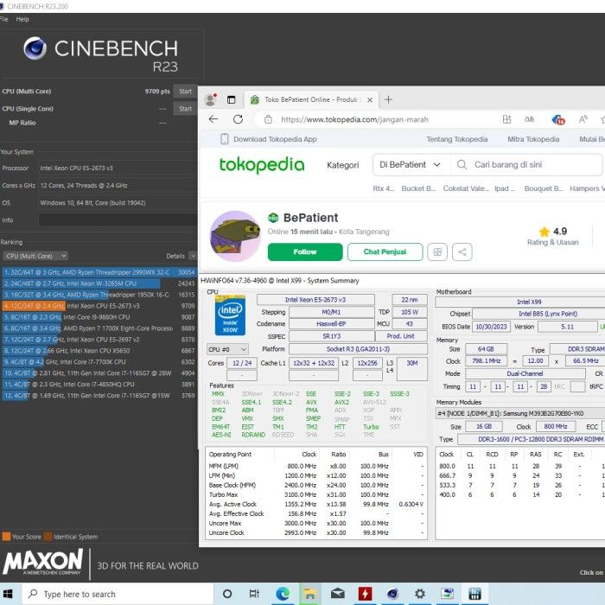This screenshot has width=605, height=605.
Task: Close the Toko BePatient Online tab
Action: (370, 100)
